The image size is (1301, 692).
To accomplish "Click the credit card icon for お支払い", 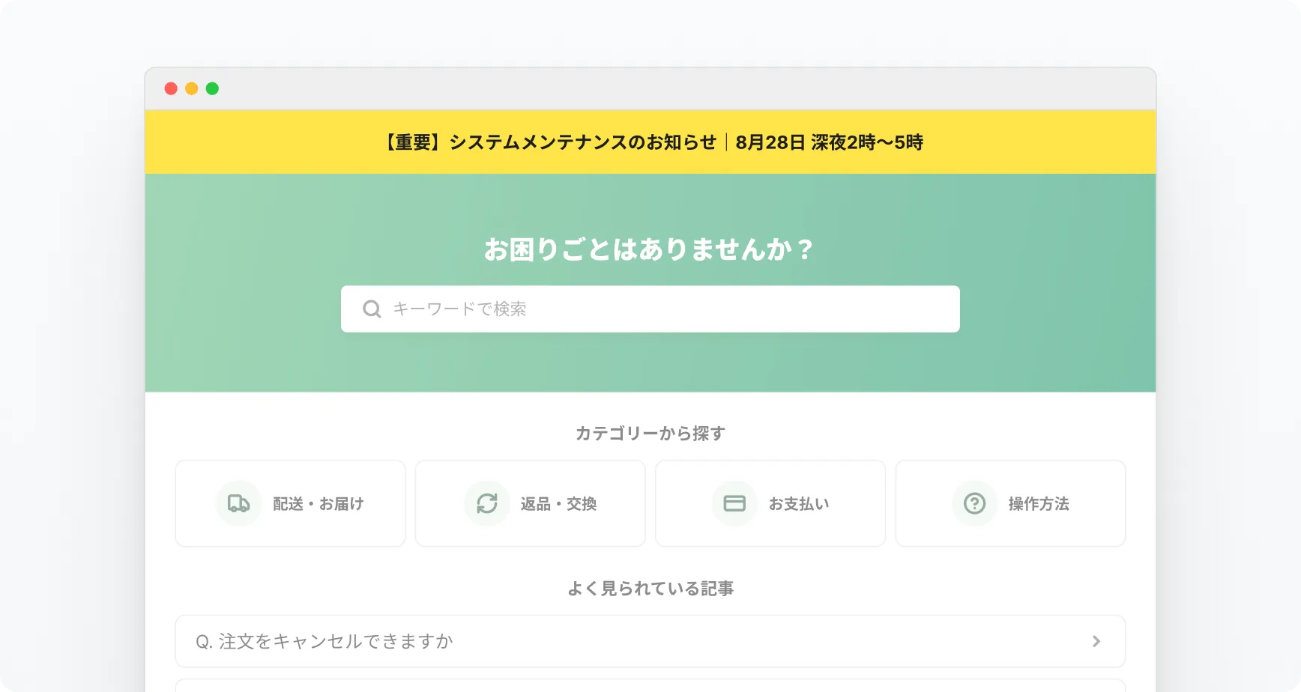I will tap(734, 503).
